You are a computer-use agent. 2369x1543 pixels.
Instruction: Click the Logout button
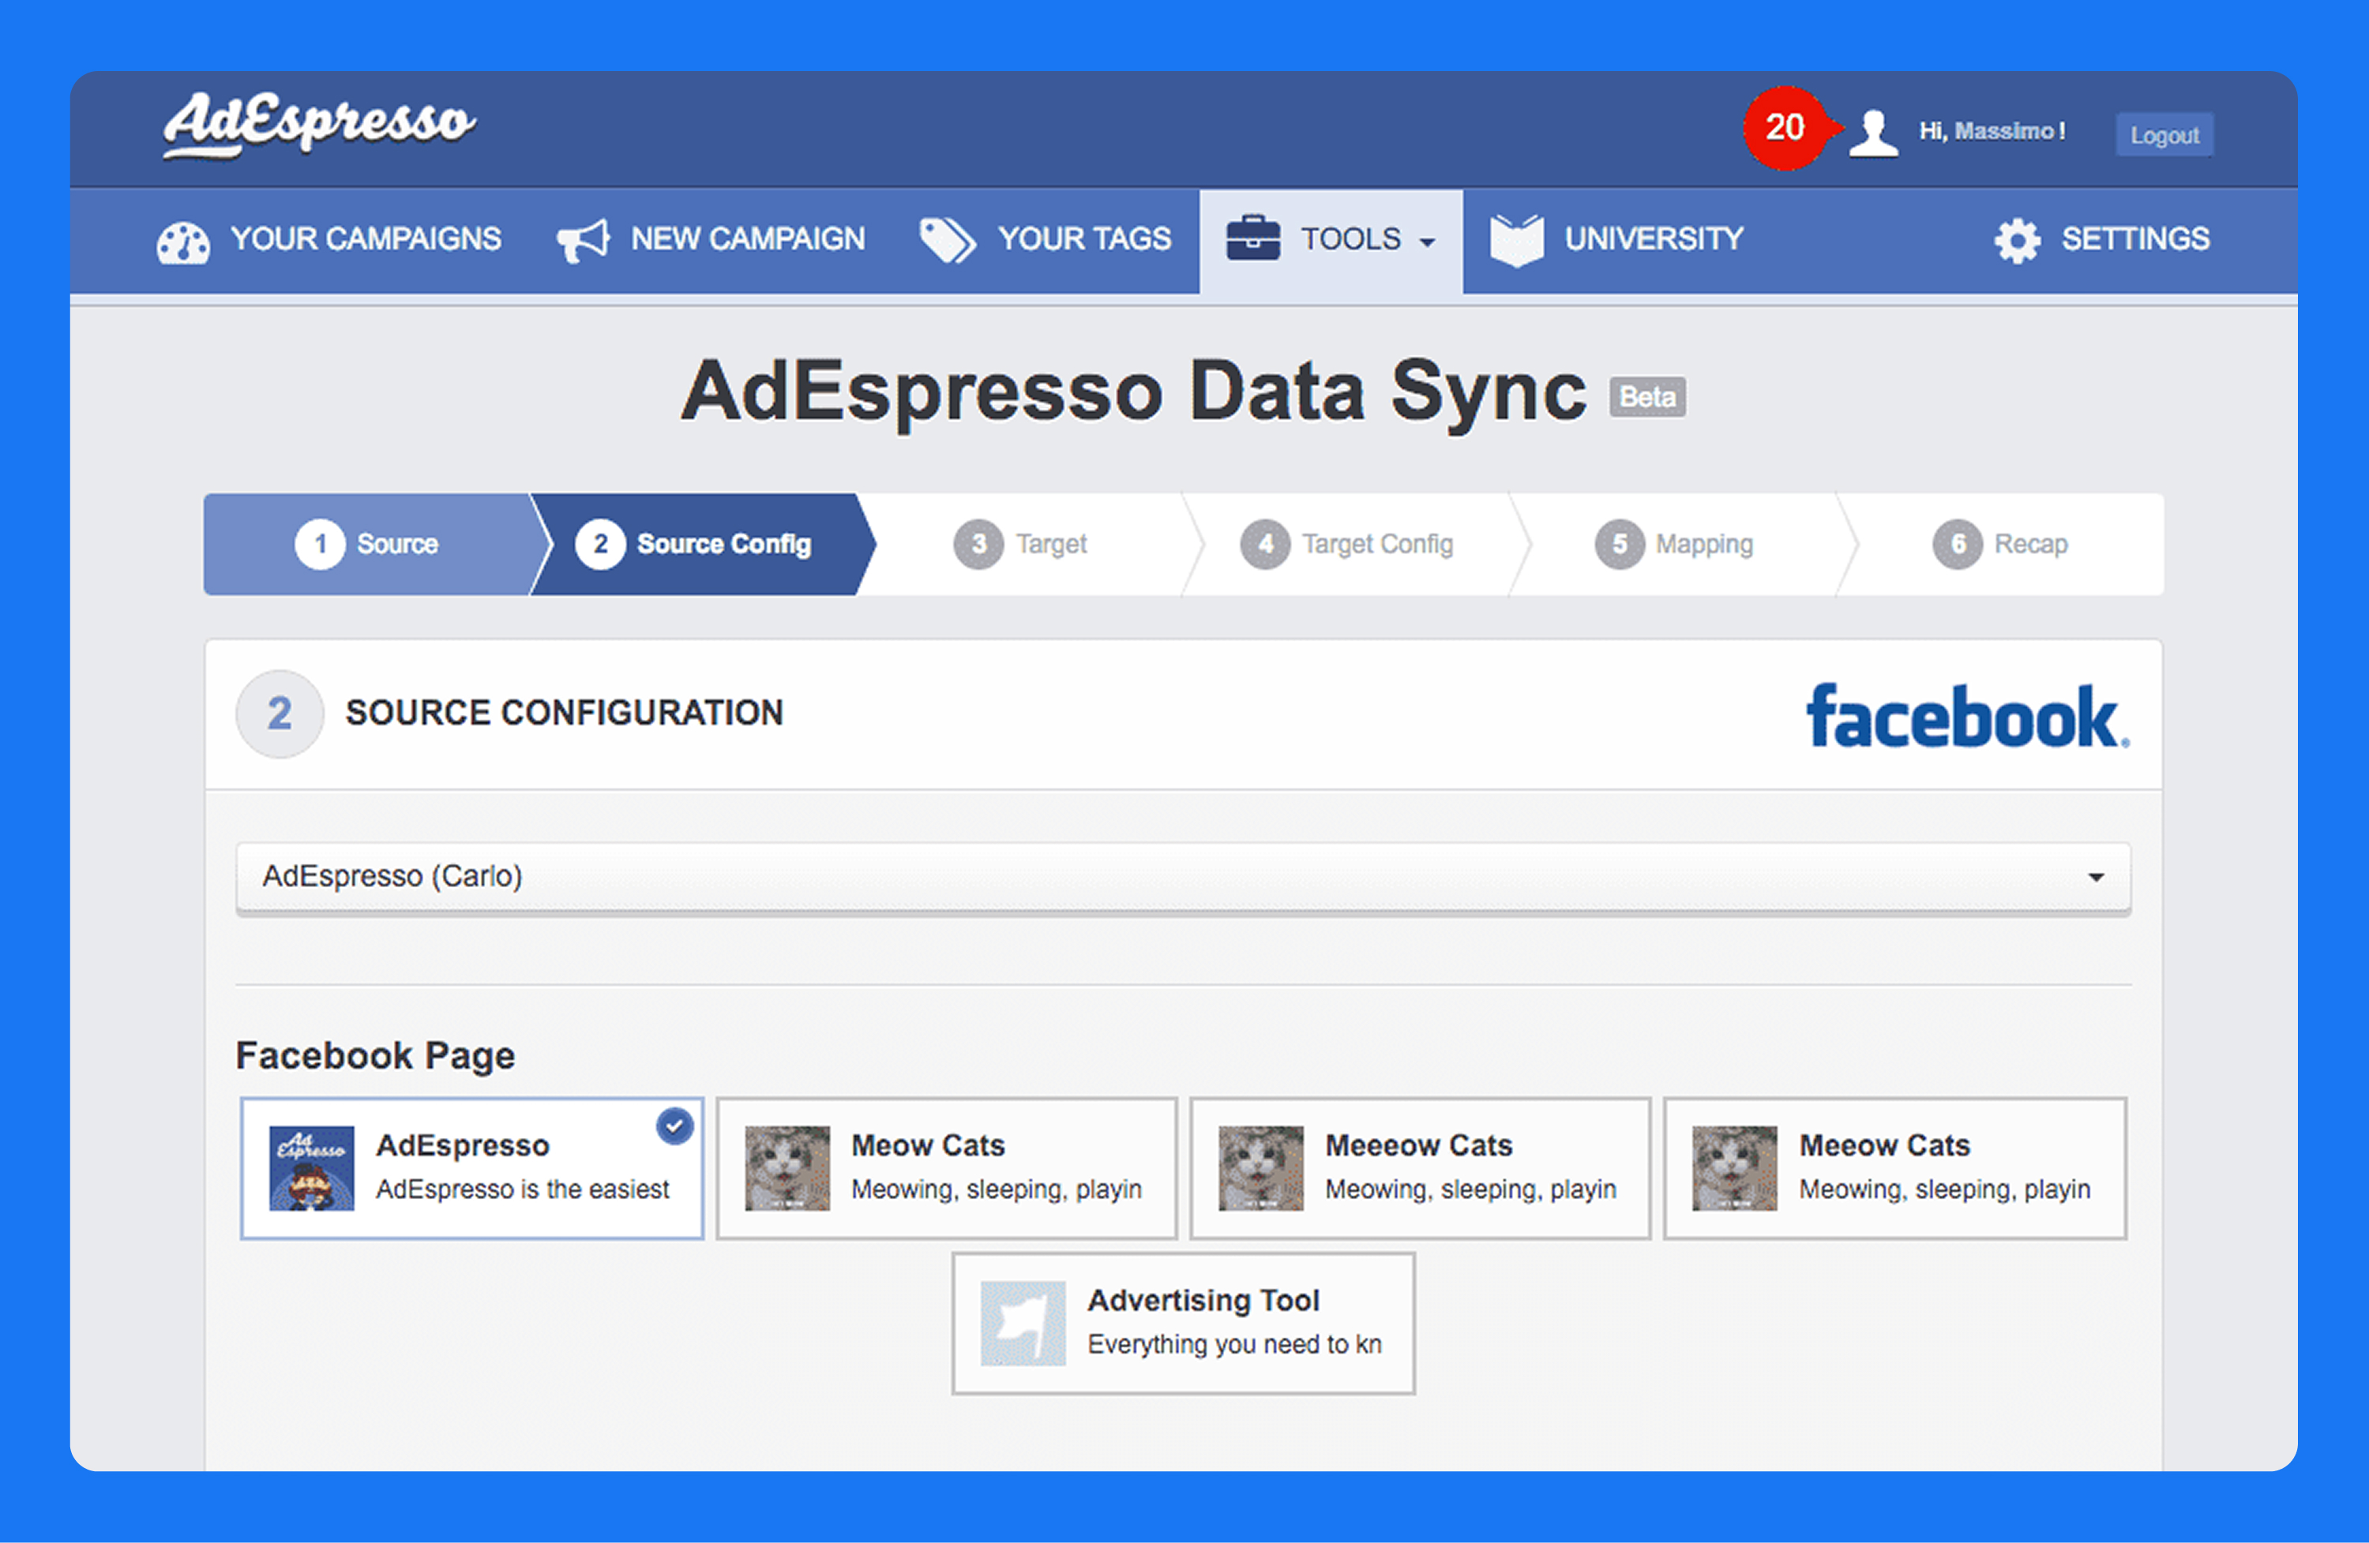coord(2164,135)
